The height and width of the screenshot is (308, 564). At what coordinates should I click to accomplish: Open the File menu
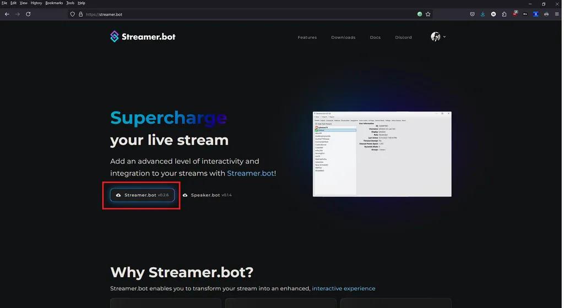coord(4,3)
